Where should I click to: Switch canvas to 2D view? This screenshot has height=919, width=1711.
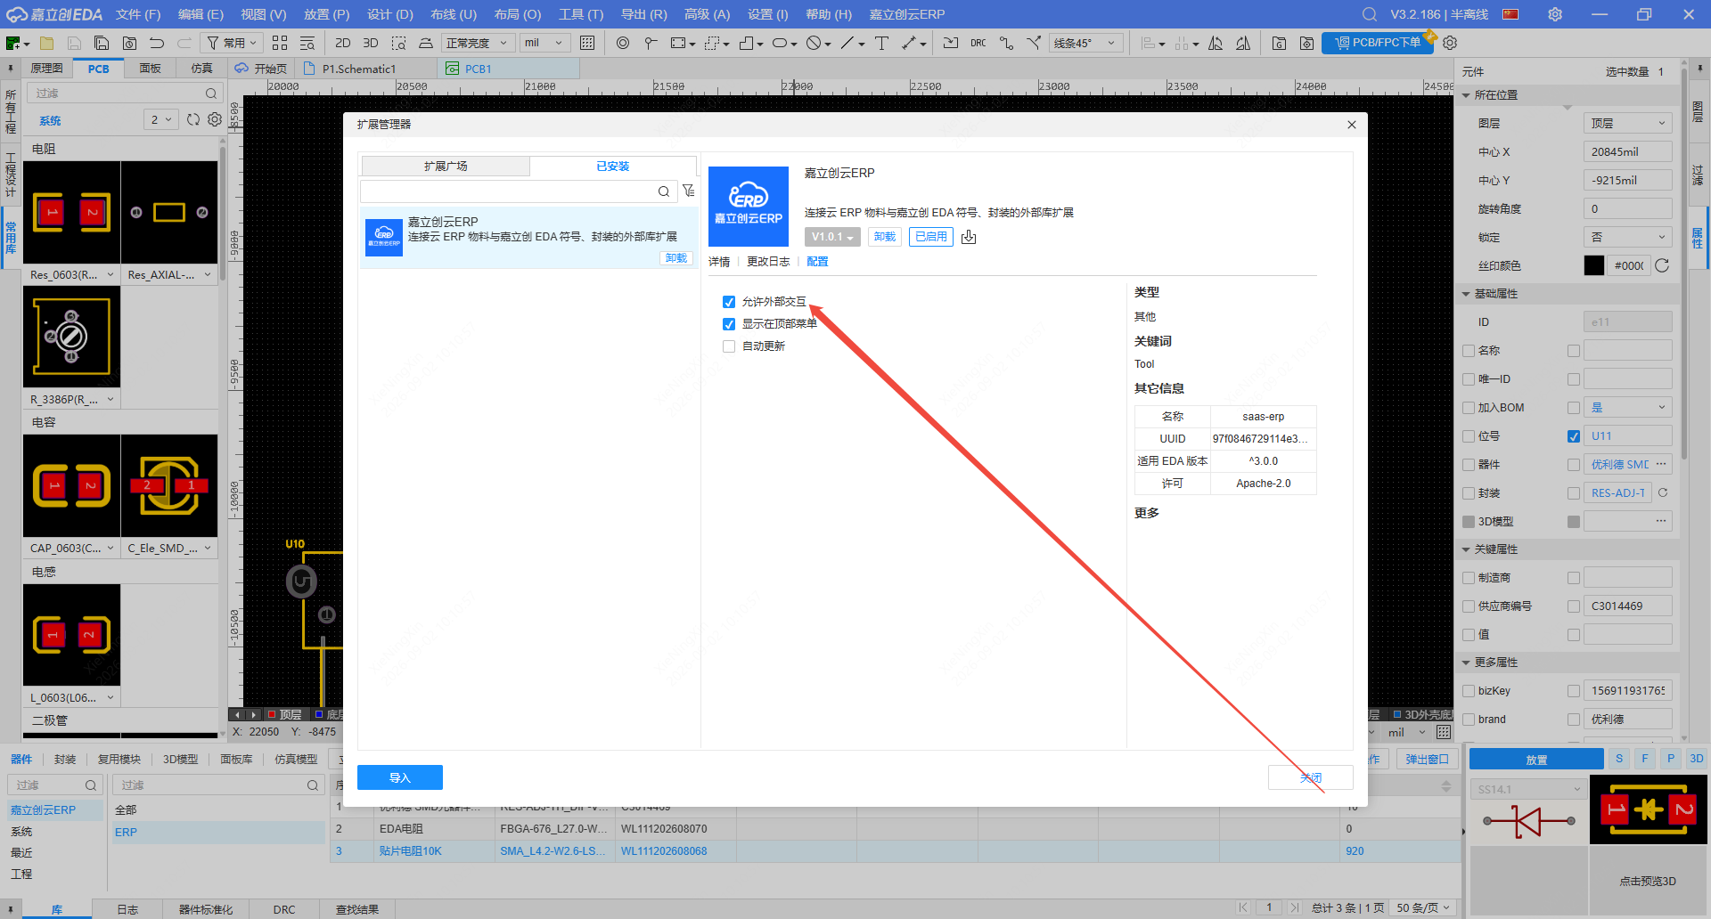point(343,43)
